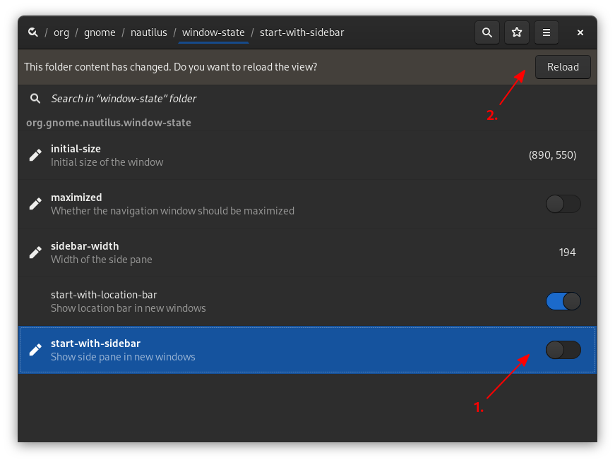
Task: Enable the maximized switch
Action: point(563,203)
